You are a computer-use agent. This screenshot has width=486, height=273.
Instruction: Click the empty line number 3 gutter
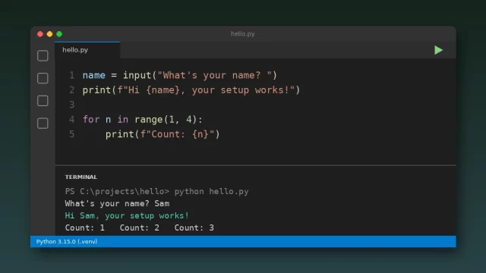pyautogui.click(x=72, y=105)
